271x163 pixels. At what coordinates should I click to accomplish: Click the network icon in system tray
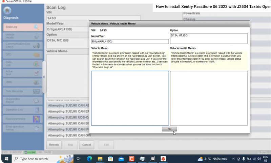coord(254,159)
